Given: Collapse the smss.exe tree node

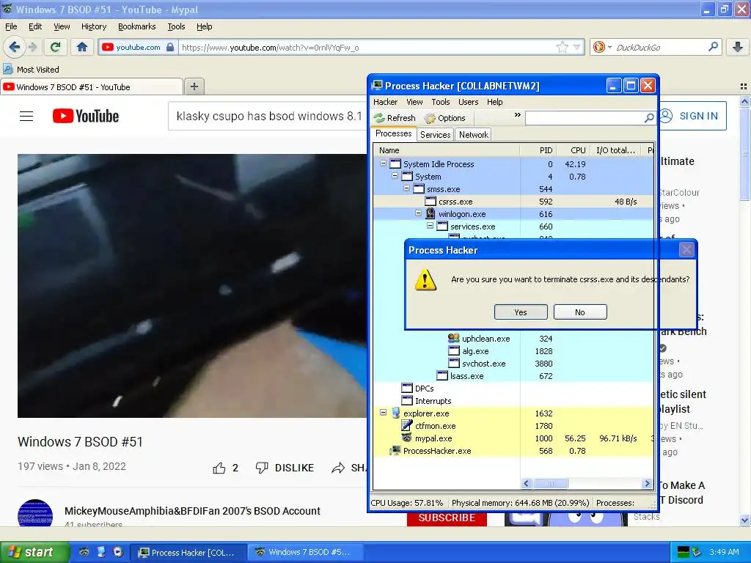Looking at the screenshot, I should 406,188.
